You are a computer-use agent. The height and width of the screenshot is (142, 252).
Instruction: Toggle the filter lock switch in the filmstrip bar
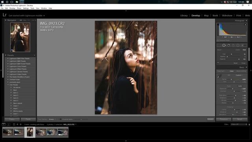click(249, 125)
